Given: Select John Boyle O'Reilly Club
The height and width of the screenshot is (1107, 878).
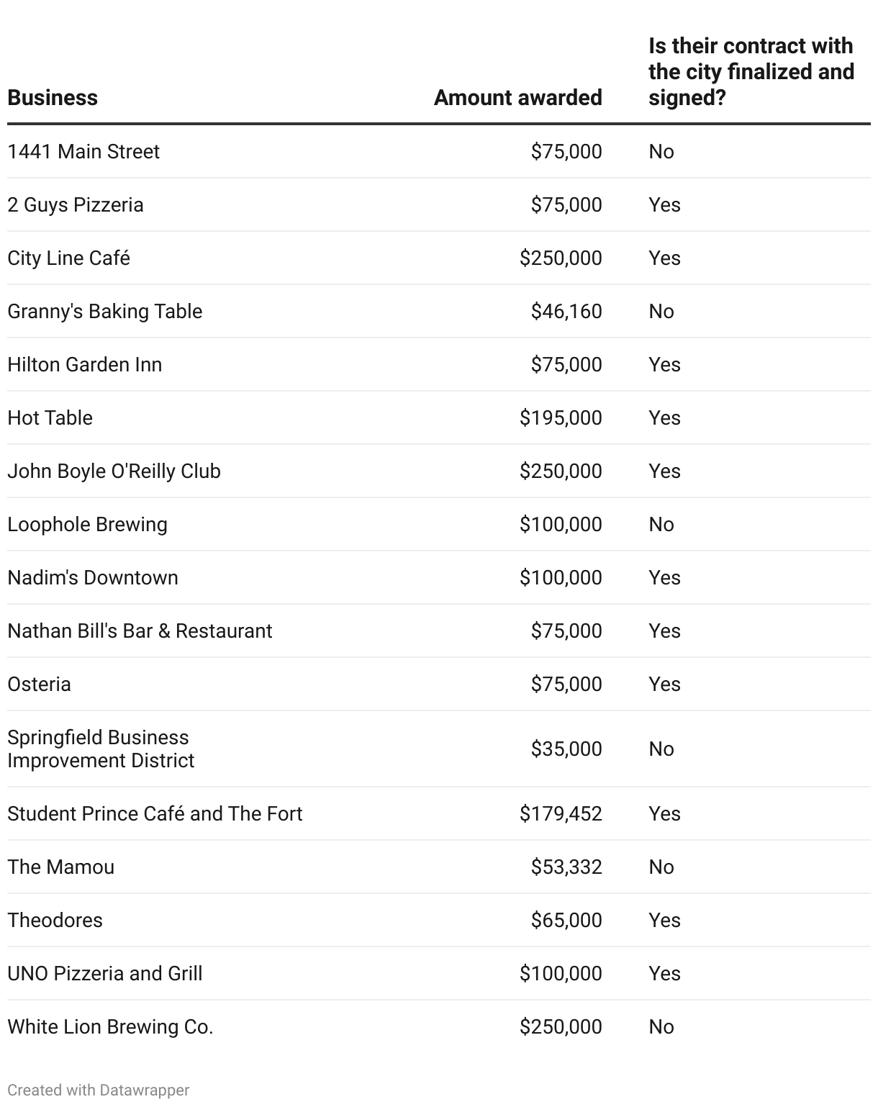Looking at the screenshot, I should 114,471.
